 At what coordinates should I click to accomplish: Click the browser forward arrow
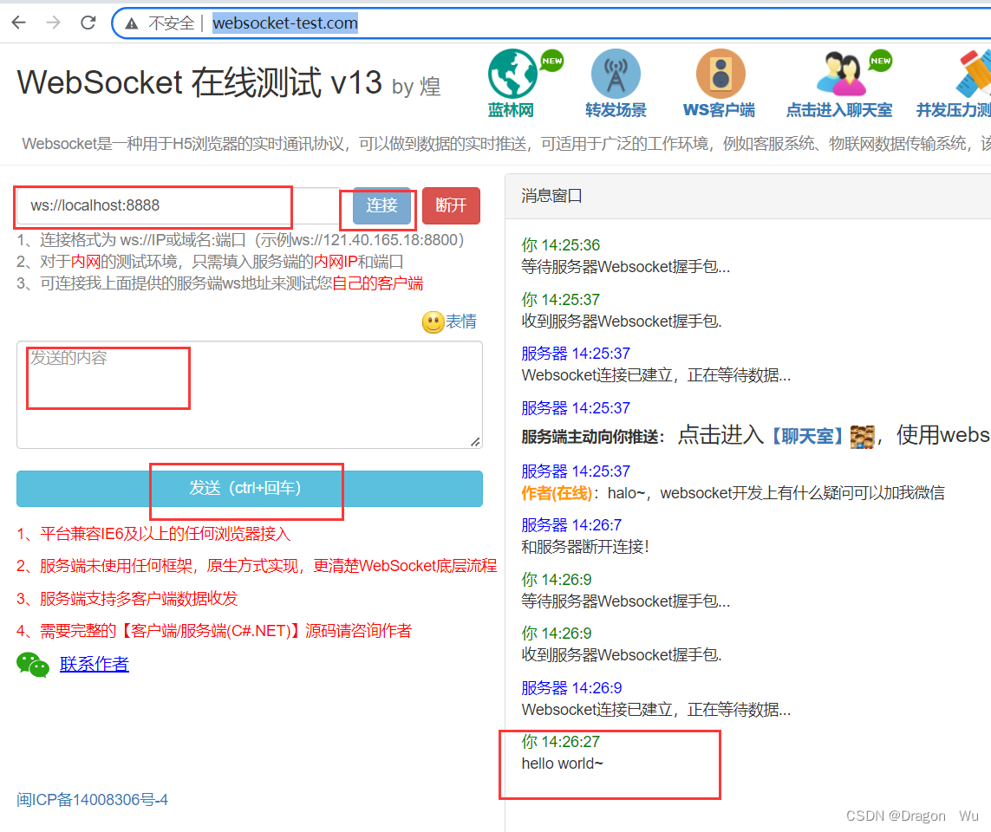click(x=54, y=23)
